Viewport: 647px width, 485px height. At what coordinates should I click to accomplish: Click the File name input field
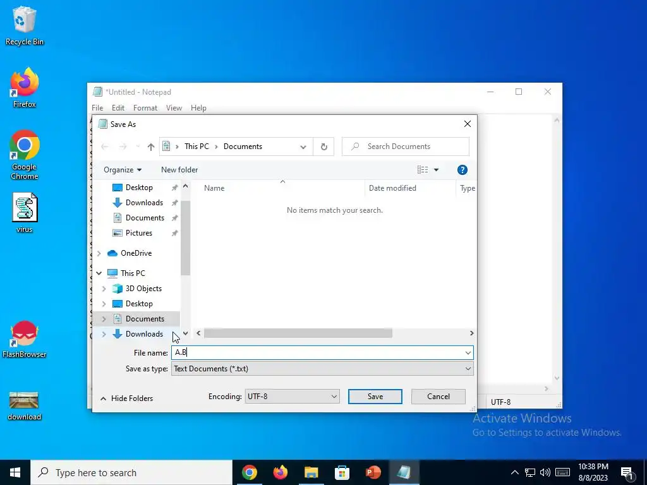(x=317, y=353)
